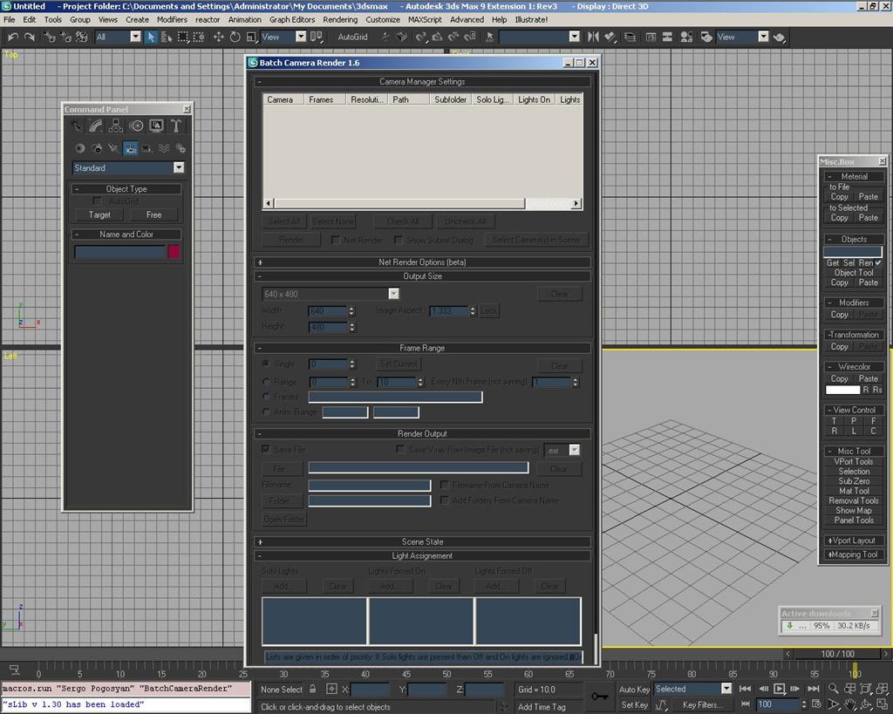The width and height of the screenshot is (893, 714).
Task: Open the Display tab in Command Panel
Action: pyautogui.click(x=156, y=126)
